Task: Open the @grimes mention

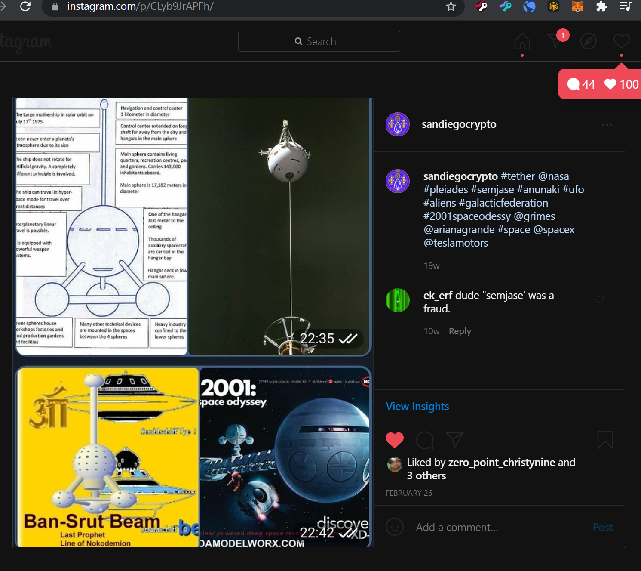Action: [535, 216]
